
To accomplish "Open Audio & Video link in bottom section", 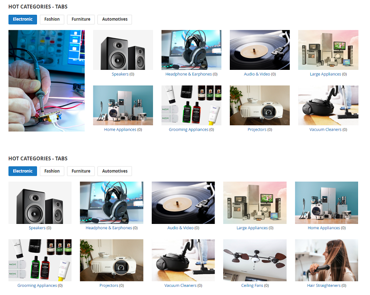I will 180,228.
